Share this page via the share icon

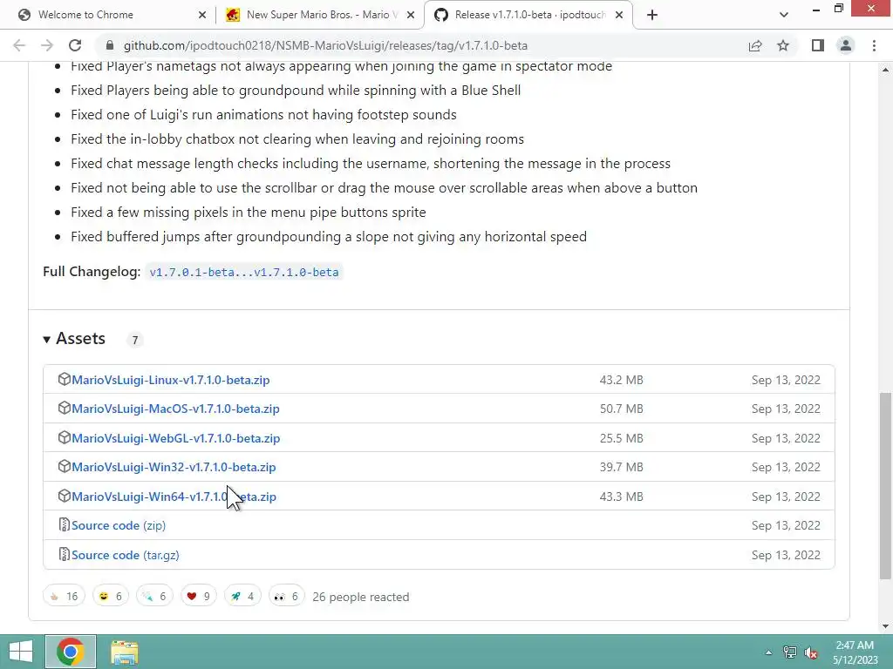coord(755,45)
